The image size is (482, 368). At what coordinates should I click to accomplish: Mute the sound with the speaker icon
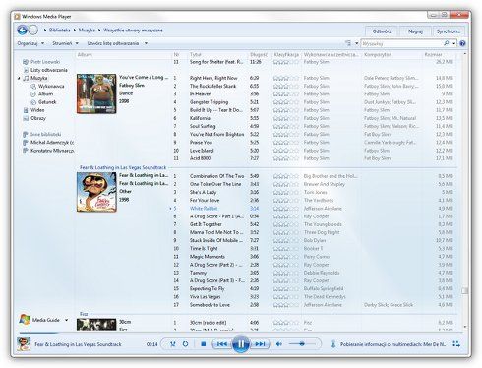pyautogui.click(x=279, y=344)
